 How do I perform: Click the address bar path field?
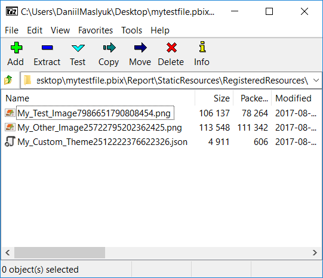tap(167, 81)
